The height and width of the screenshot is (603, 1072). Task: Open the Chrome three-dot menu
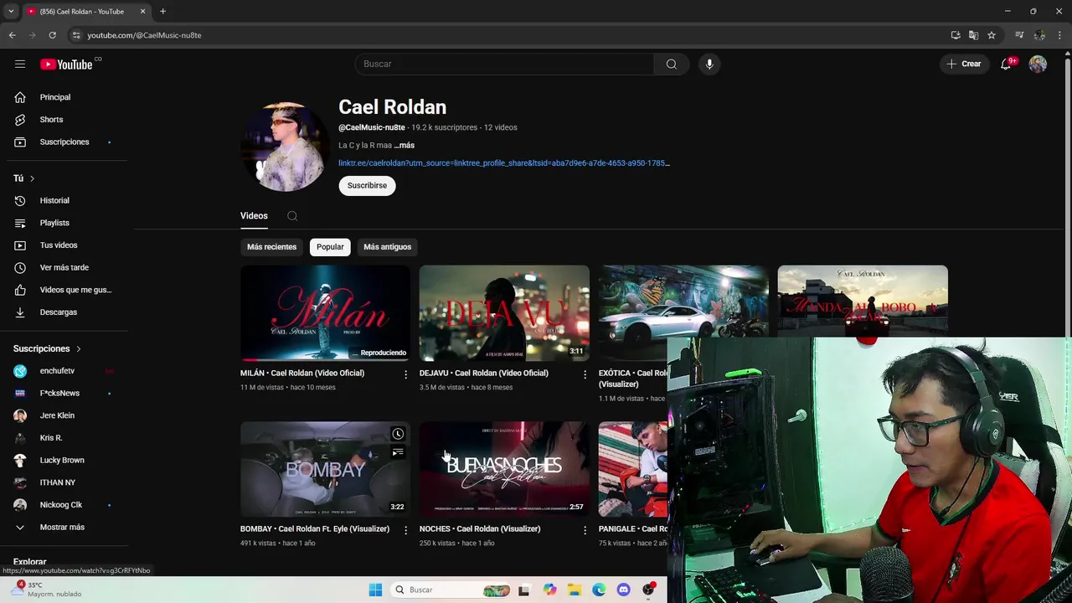tap(1060, 35)
